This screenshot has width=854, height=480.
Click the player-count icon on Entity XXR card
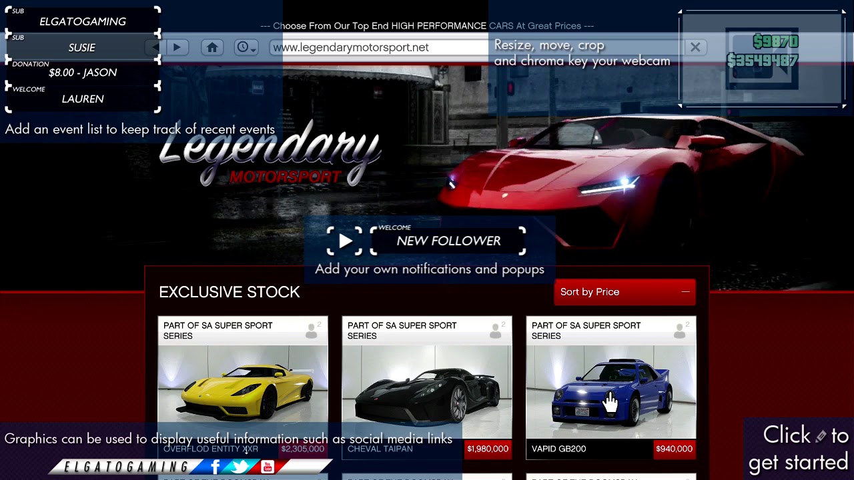click(x=312, y=330)
